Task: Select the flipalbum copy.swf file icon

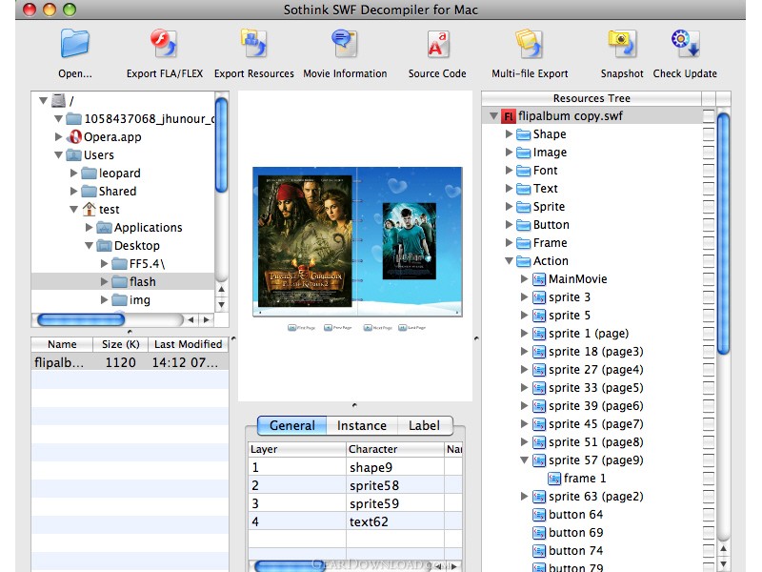Action: (x=508, y=116)
